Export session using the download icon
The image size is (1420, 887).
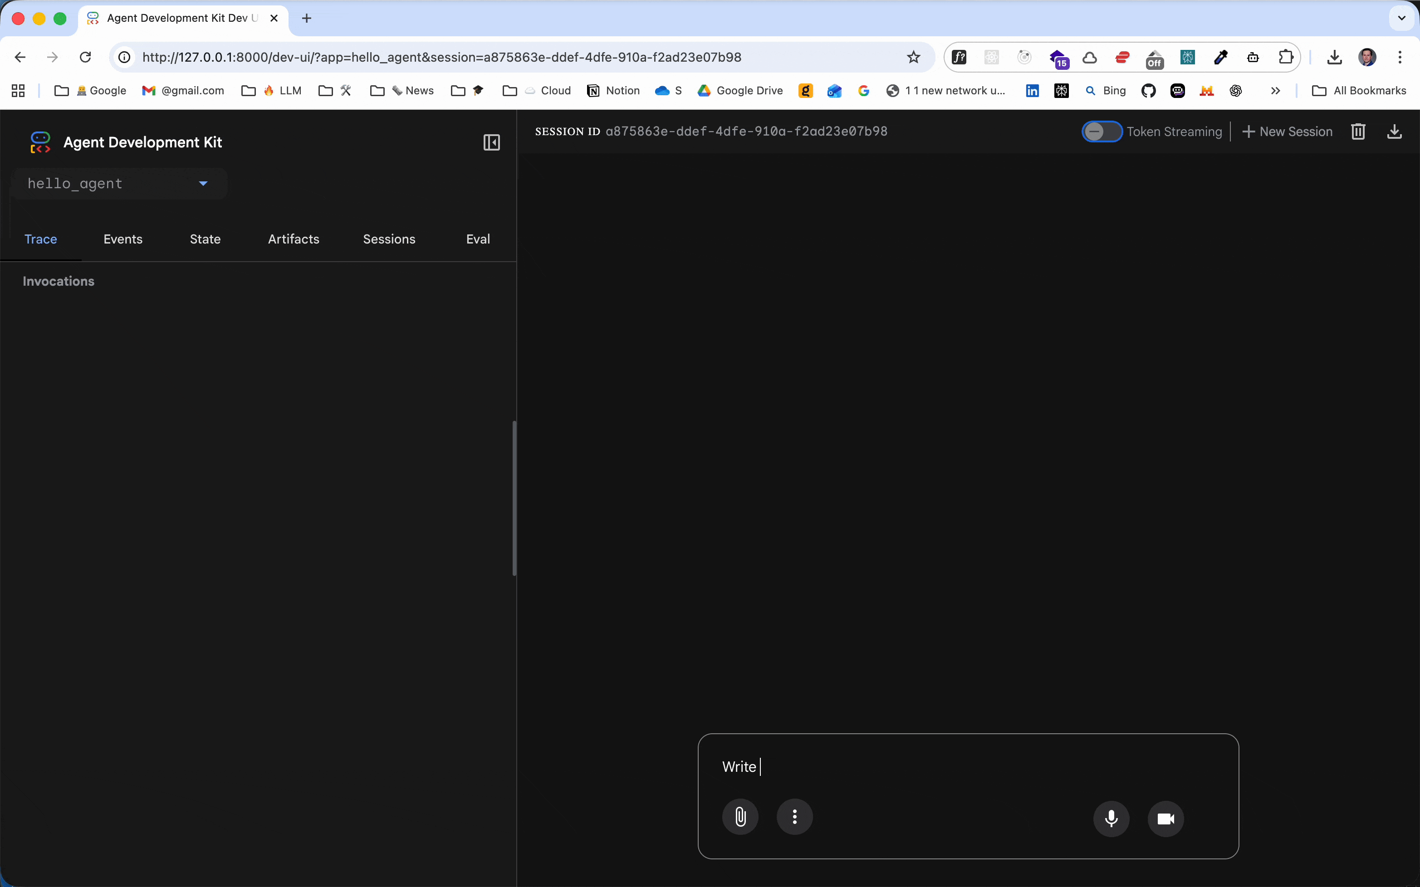point(1394,132)
